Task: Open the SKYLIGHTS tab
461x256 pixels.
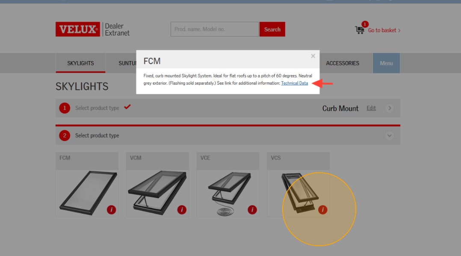Action: pos(80,63)
